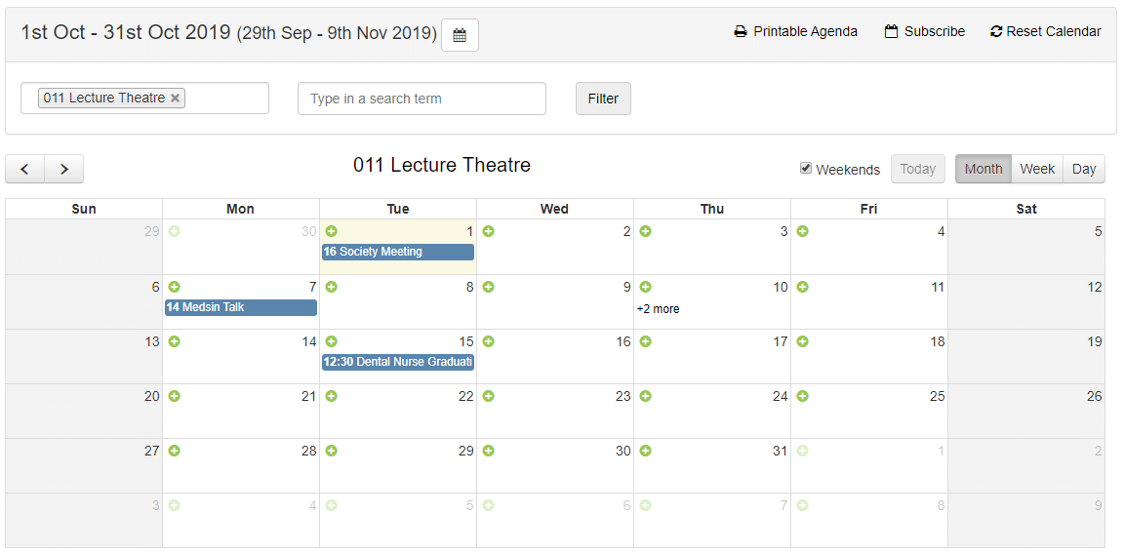Click the Printable Agenda printer icon
The height and width of the screenshot is (554, 1124).
click(741, 31)
